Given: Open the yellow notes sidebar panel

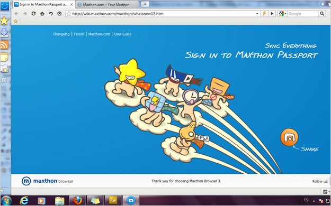Looking at the screenshot, I should [x=4, y=57].
